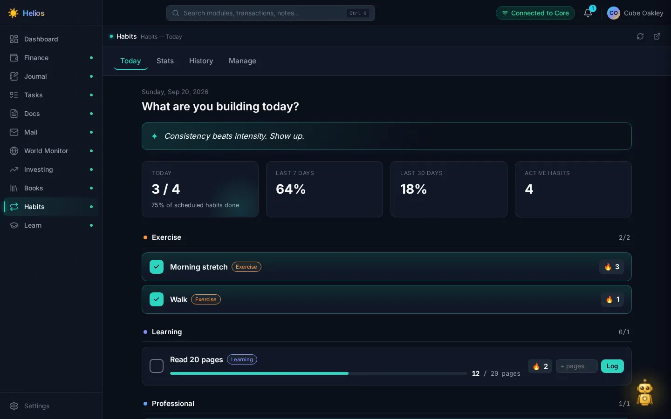Focus the pages amount input field
Screen dimensions: 671x419
pyautogui.click(x=577, y=366)
